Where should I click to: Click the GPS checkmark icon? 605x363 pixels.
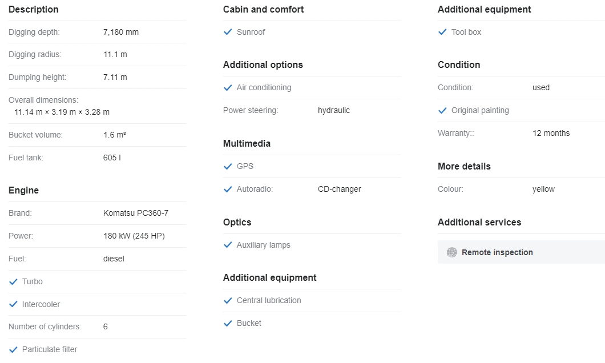tap(228, 166)
